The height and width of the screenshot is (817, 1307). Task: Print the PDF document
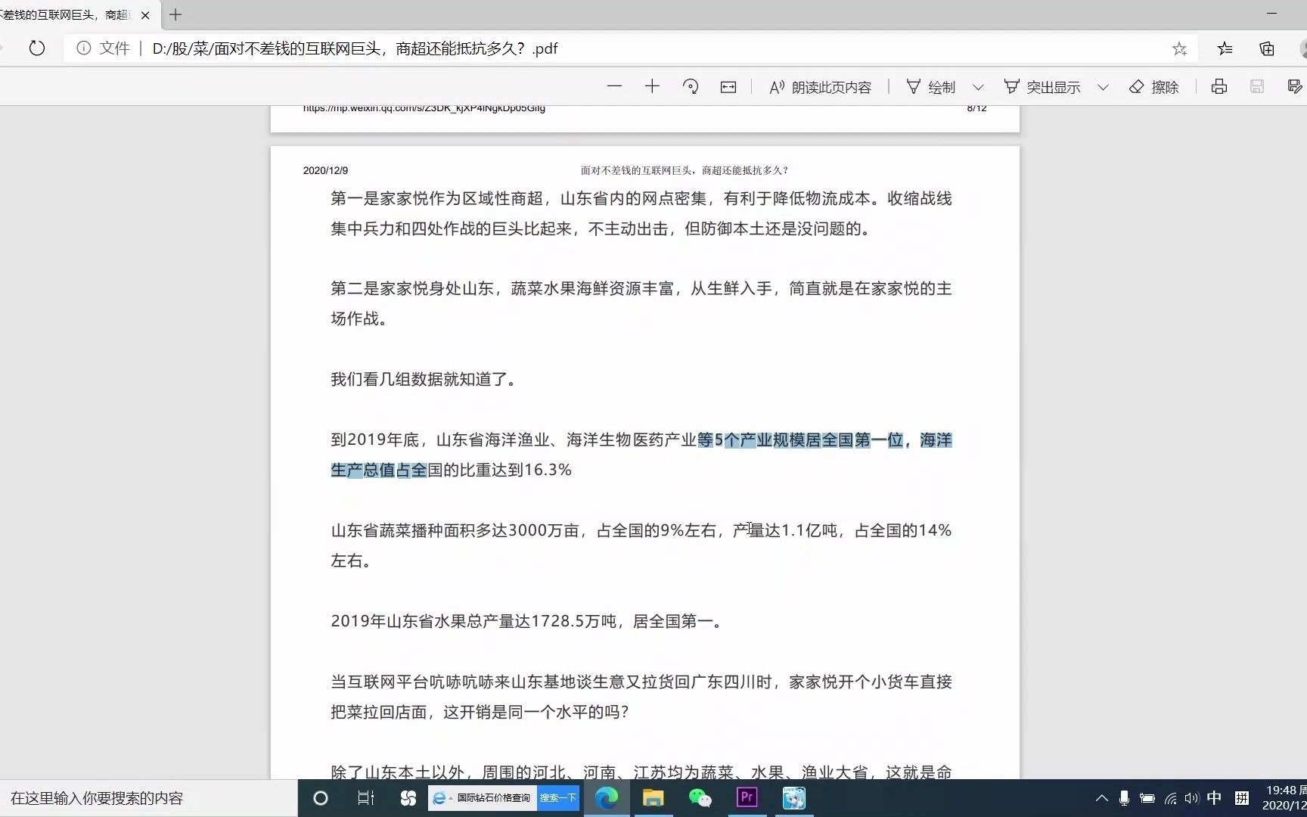(1219, 87)
